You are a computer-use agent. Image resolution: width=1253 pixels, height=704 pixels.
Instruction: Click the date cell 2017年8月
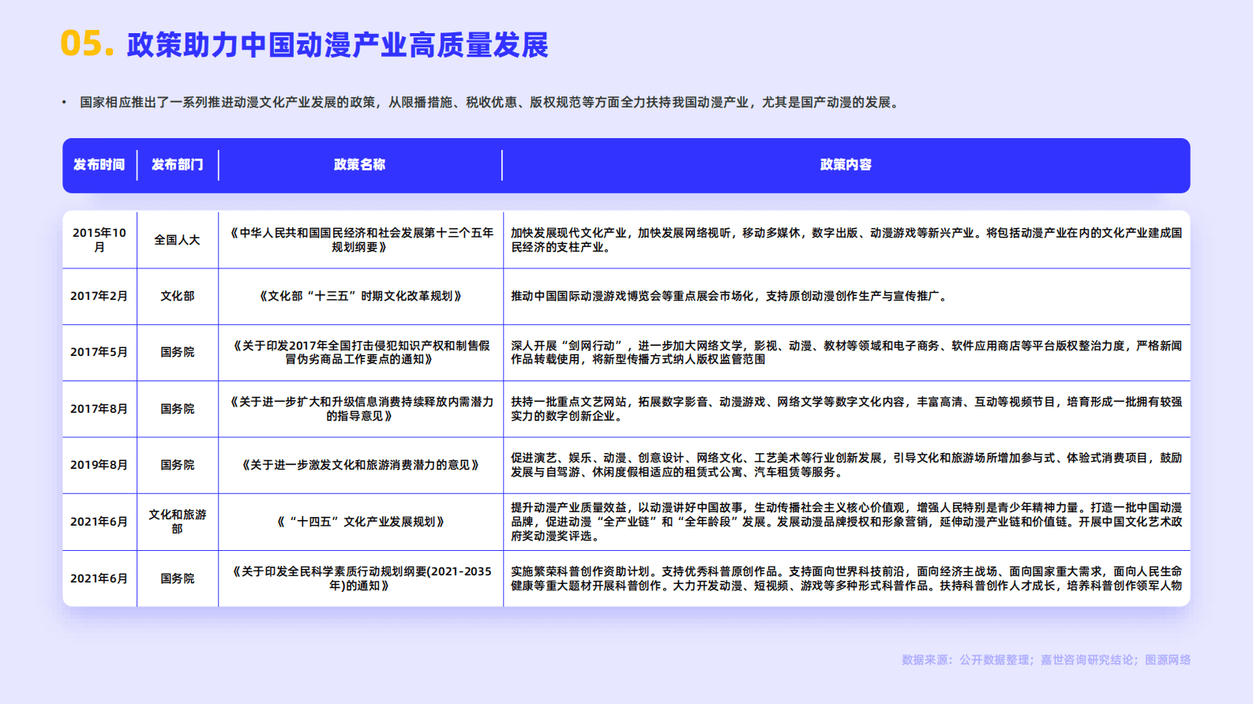pos(99,409)
